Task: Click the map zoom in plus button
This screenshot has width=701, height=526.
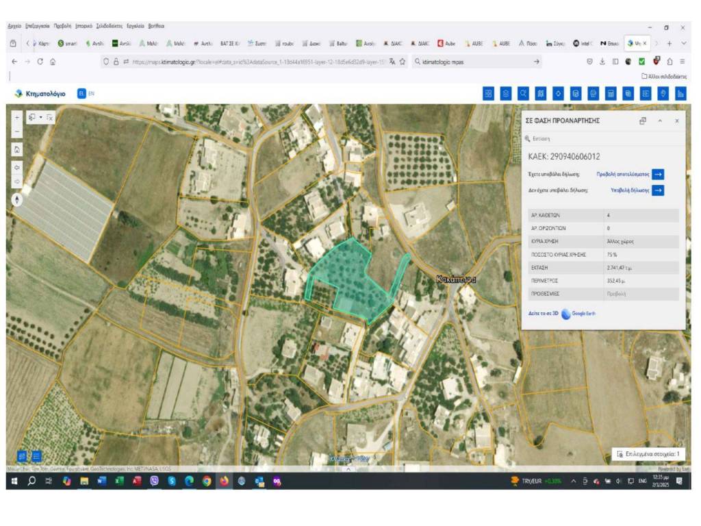Action: (x=17, y=117)
